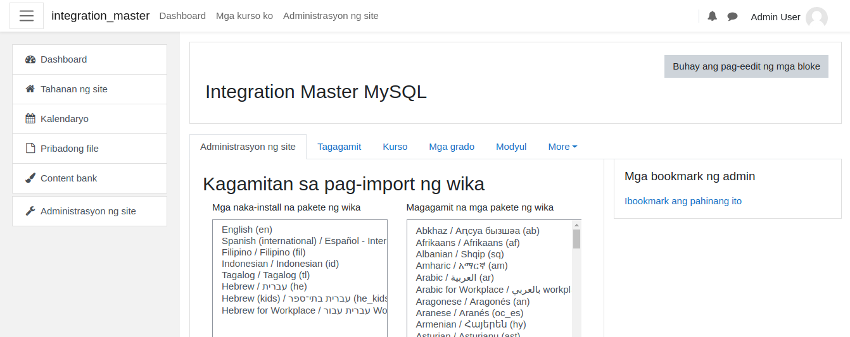Open the messages speech bubble icon

[732, 16]
